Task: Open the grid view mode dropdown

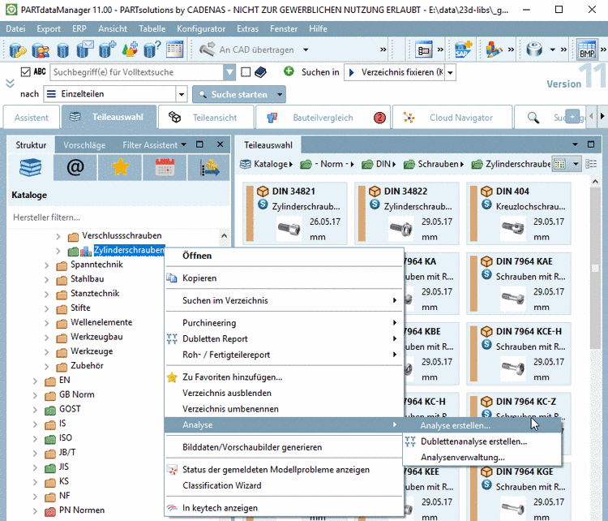Action: pyautogui.click(x=576, y=164)
